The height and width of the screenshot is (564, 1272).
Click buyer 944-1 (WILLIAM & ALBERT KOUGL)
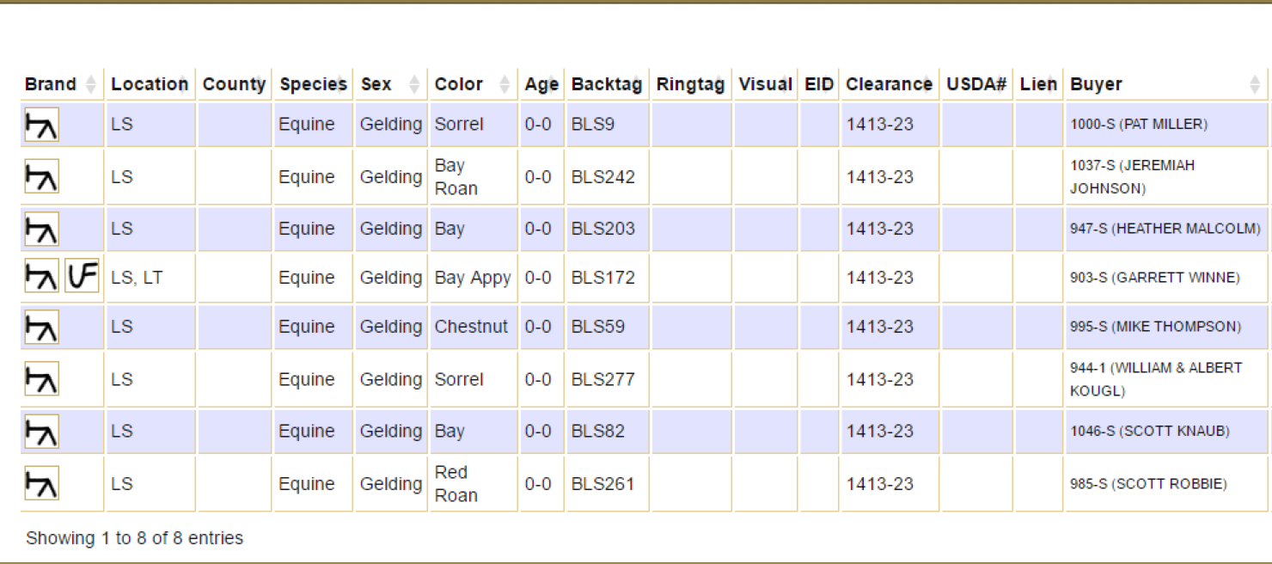[1156, 379]
